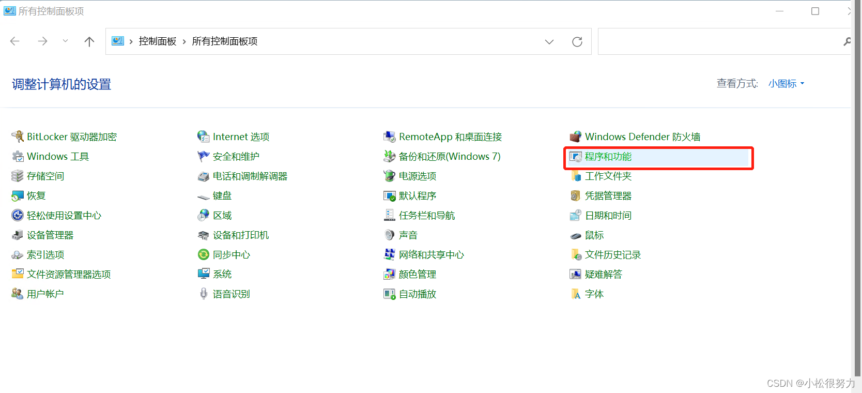Open the recent locations dropdown chevron
Image resolution: width=862 pixels, height=393 pixels.
click(x=65, y=41)
